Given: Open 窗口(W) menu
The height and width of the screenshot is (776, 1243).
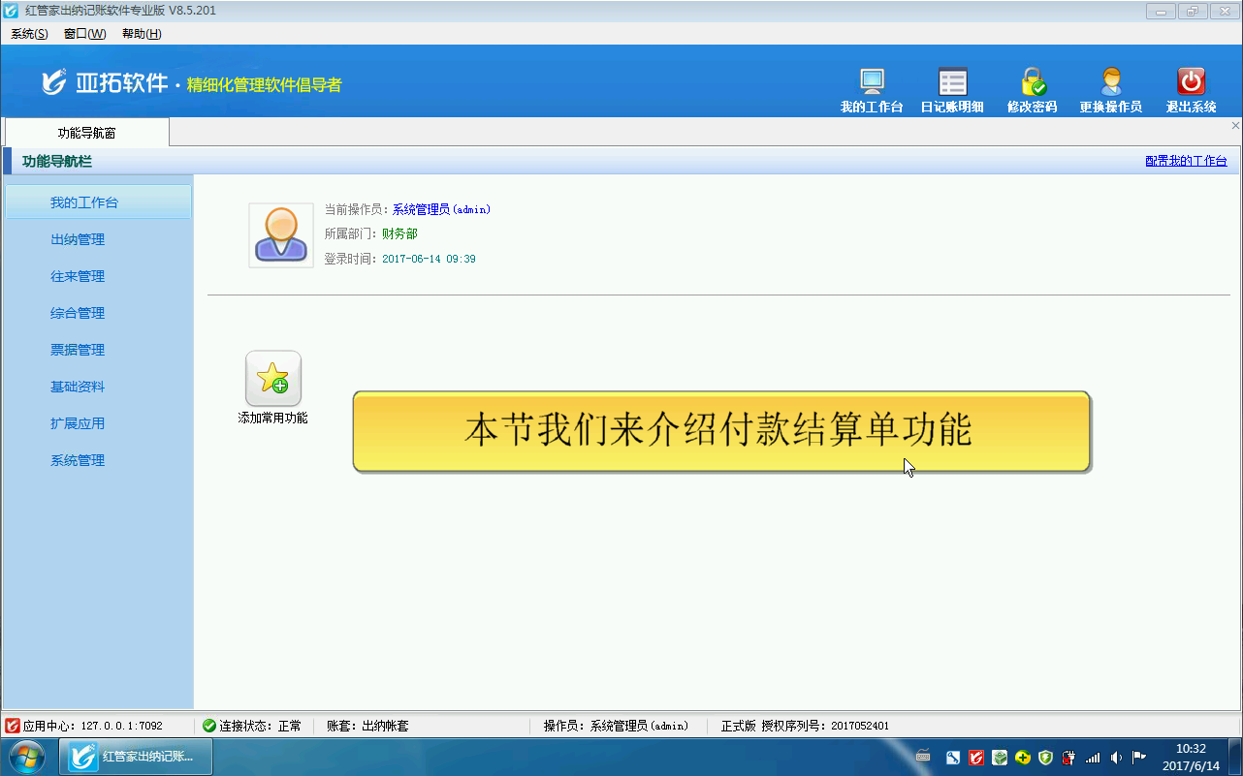Looking at the screenshot, I should (84, 34).
